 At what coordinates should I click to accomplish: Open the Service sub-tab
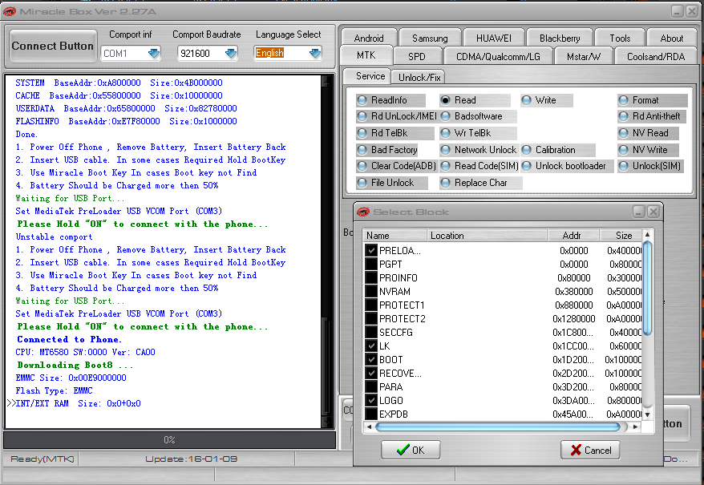coord(370,76)
